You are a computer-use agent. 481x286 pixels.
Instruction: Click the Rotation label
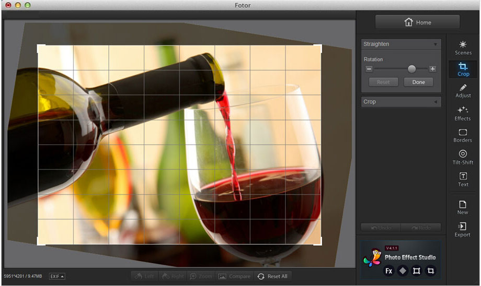pyautogui.click(x=373, y=59)
